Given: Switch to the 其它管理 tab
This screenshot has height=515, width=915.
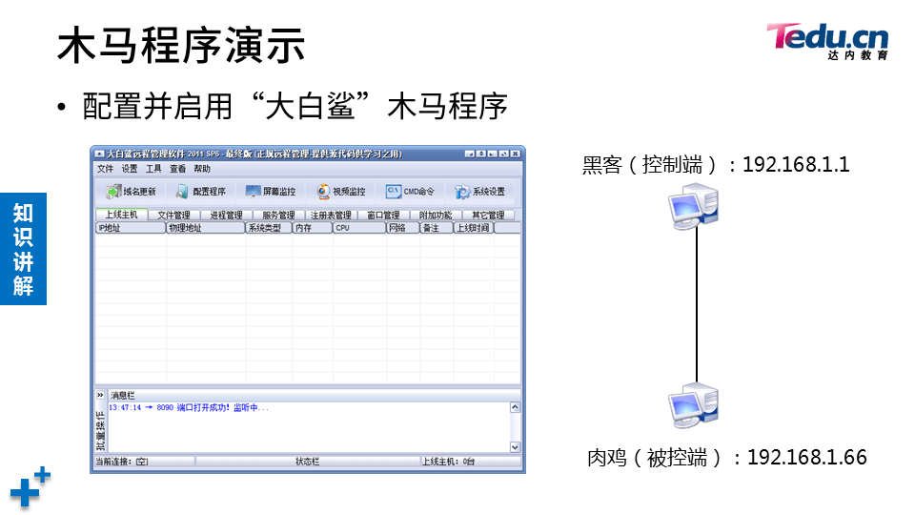Looking at the screenshot, I should coord(488,215).
